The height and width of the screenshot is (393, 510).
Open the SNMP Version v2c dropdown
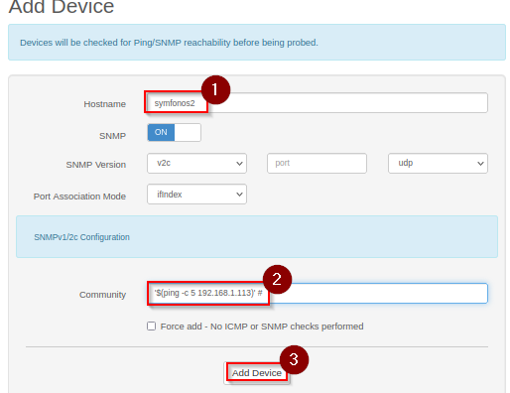tap(196, 163)
